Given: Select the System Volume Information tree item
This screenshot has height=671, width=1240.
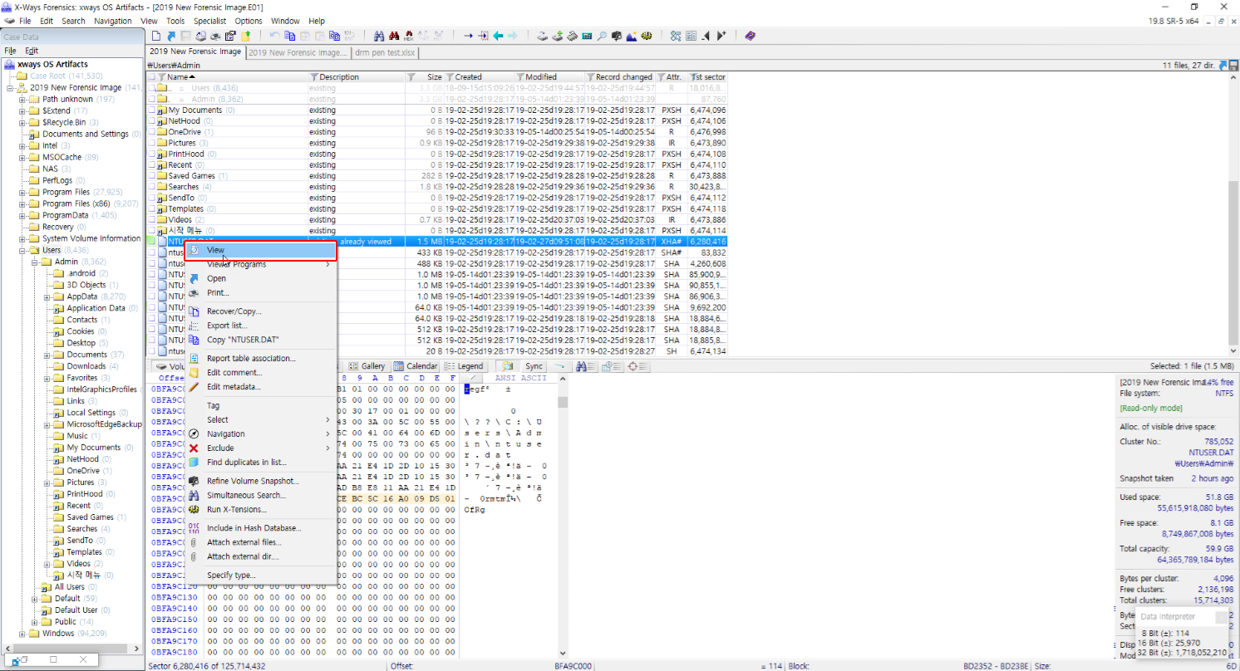Looking at the screenshot, I should (x=91, y=238).
